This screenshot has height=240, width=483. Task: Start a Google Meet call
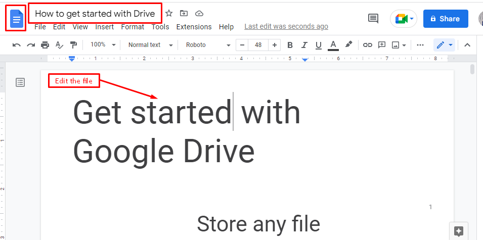click(x=404, y=19)
